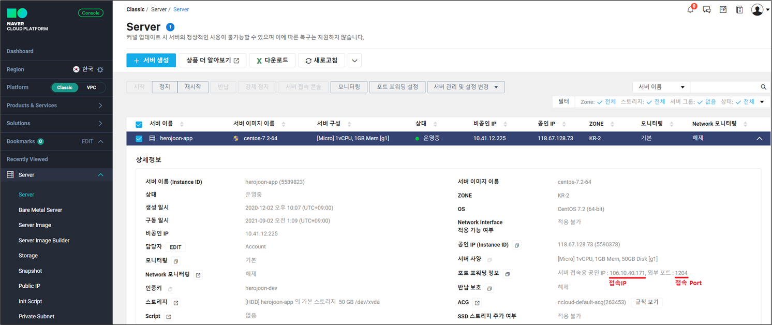Click Classic in the breadcrumb
The height and width of the screenshot is (325, 772).
pos(136,9)
